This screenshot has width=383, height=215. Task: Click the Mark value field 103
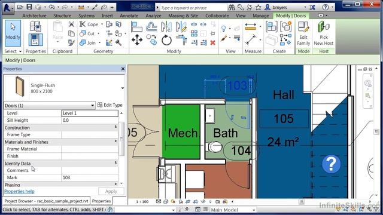tap(90, 177)
